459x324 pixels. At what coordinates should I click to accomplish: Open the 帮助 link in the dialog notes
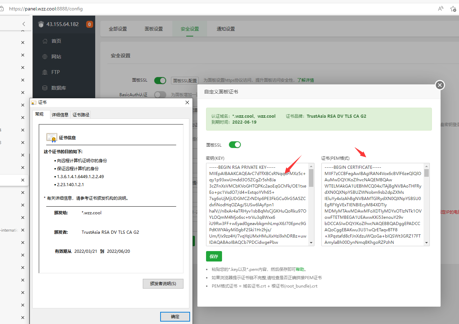click(300, 269)
